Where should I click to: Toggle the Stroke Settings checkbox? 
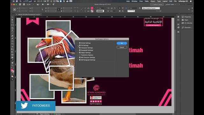coord(80,43)
